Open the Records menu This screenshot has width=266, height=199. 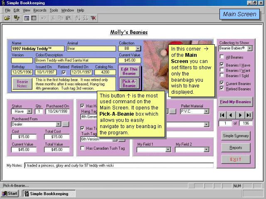(x=40, y=10)
